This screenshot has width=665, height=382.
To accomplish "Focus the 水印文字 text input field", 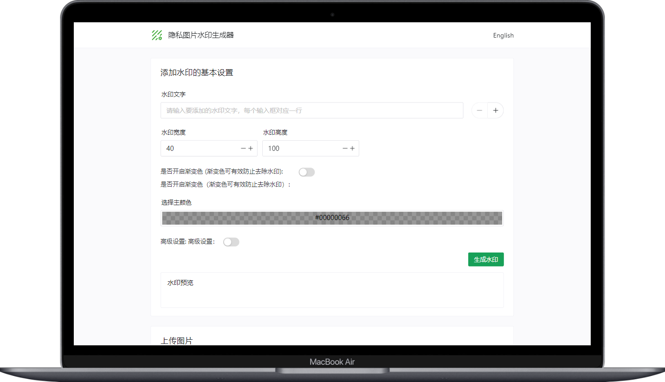I will coord(312,110).
